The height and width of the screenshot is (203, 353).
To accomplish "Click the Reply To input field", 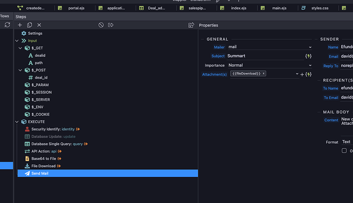I will (347, 66).
